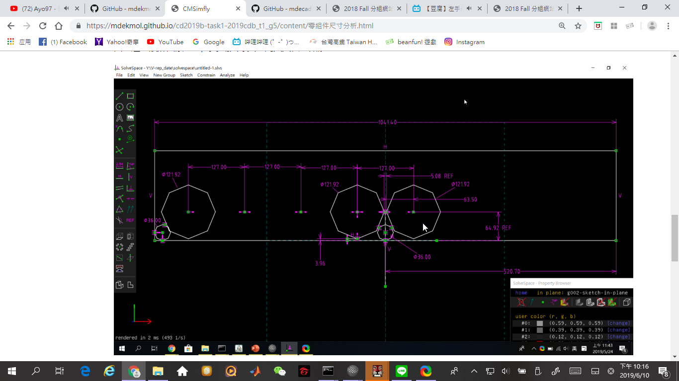
Task: Click the step rotating group icon
Action: click(x=119, y=247)
